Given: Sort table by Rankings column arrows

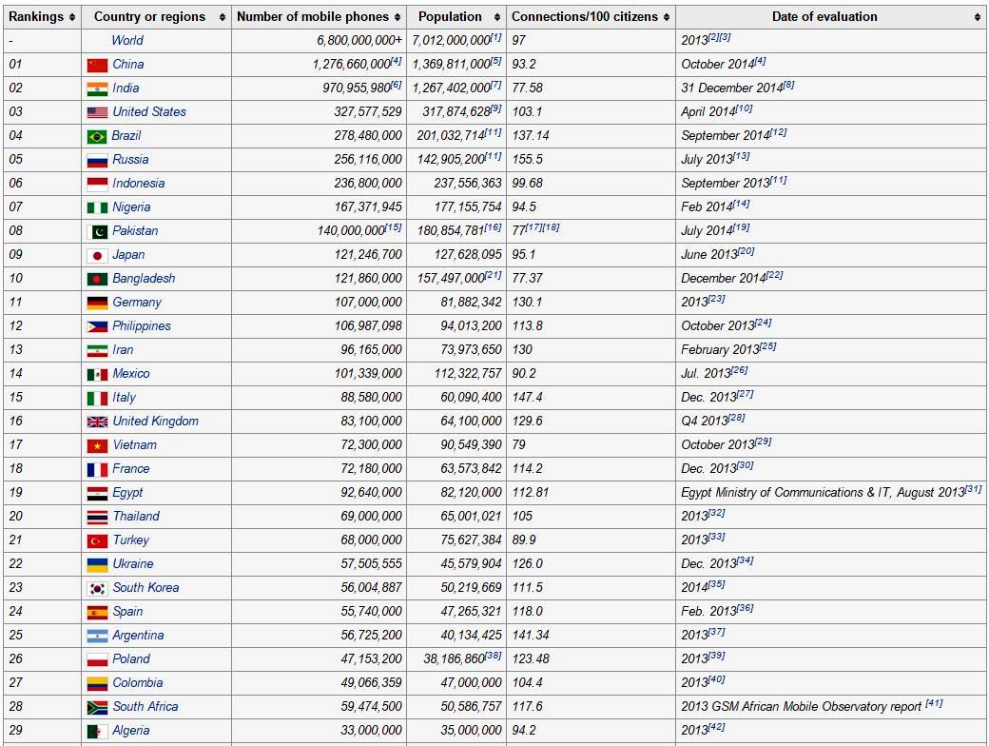Looking at the screenshot, I should pyautogui.click(x=72, y=17).
